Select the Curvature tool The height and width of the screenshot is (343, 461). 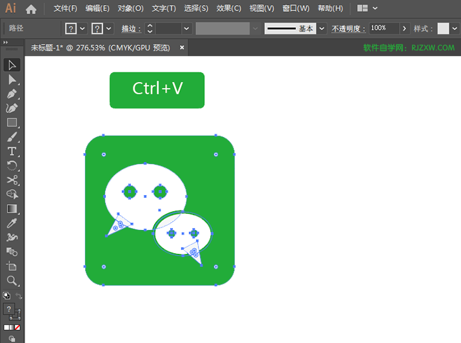12,108
